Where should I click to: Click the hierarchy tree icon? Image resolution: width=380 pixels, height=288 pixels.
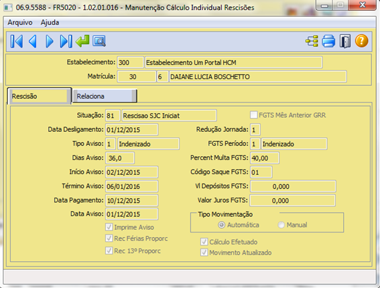coord(312,41)
